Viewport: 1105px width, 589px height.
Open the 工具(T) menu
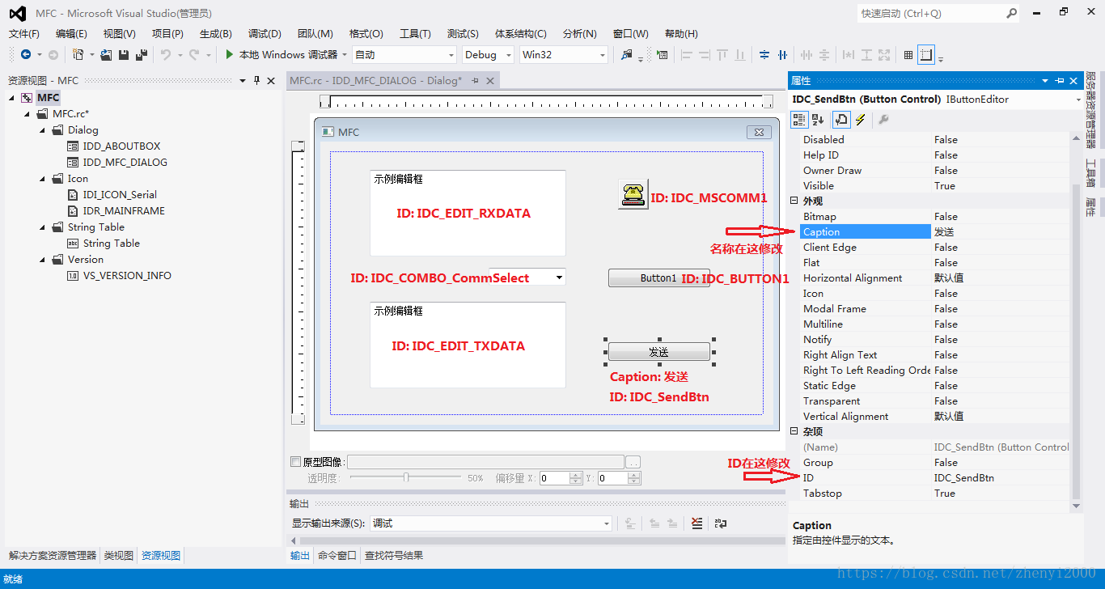click(415, 33)
